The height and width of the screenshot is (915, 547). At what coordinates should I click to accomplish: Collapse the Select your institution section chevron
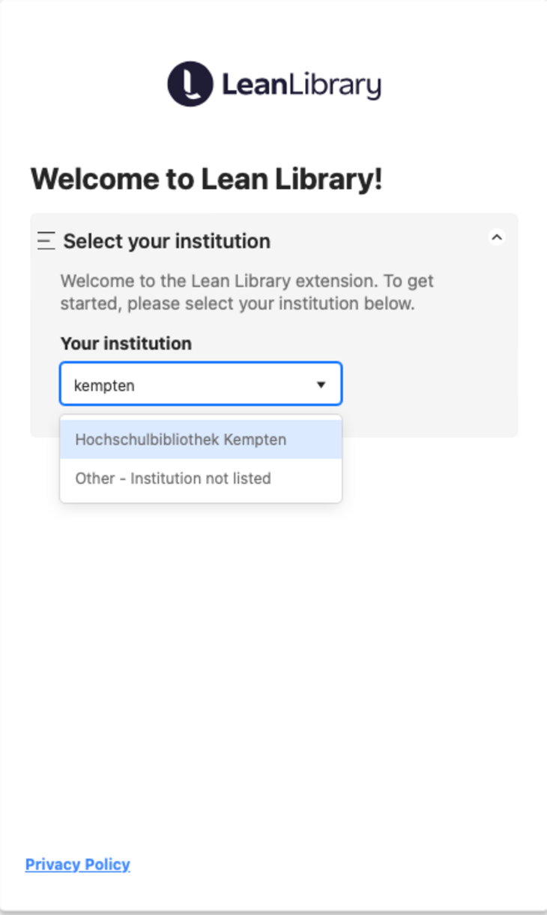[496, 238]
